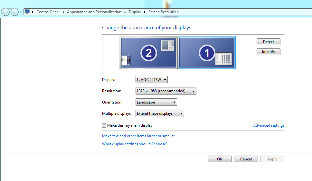The image size is (312, 181).
Task: Click the Display: label
Action: point(109,80)
